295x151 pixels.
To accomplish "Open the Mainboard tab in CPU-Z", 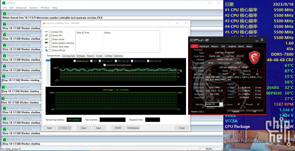I will click(x=204, y=46).
